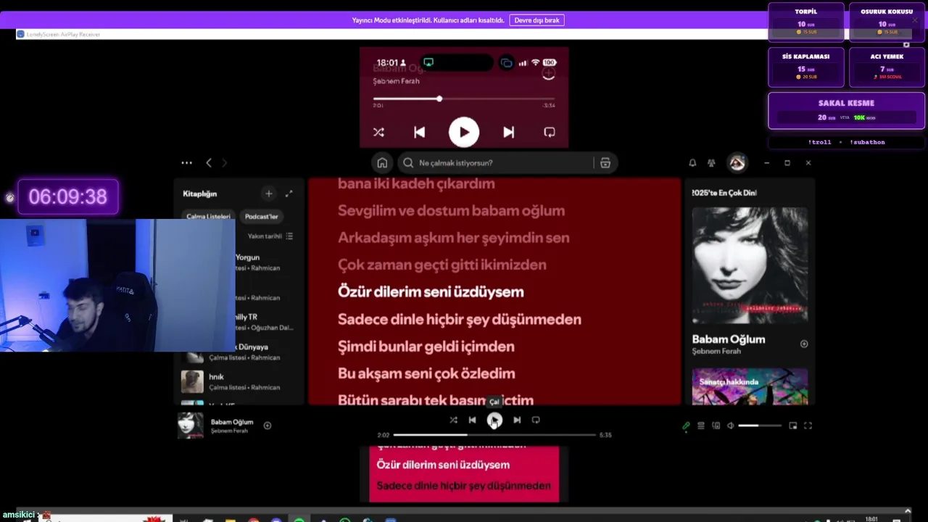
Task: Jump to lyric Şimdi bunlar geldi içimden
Action: 426,347
